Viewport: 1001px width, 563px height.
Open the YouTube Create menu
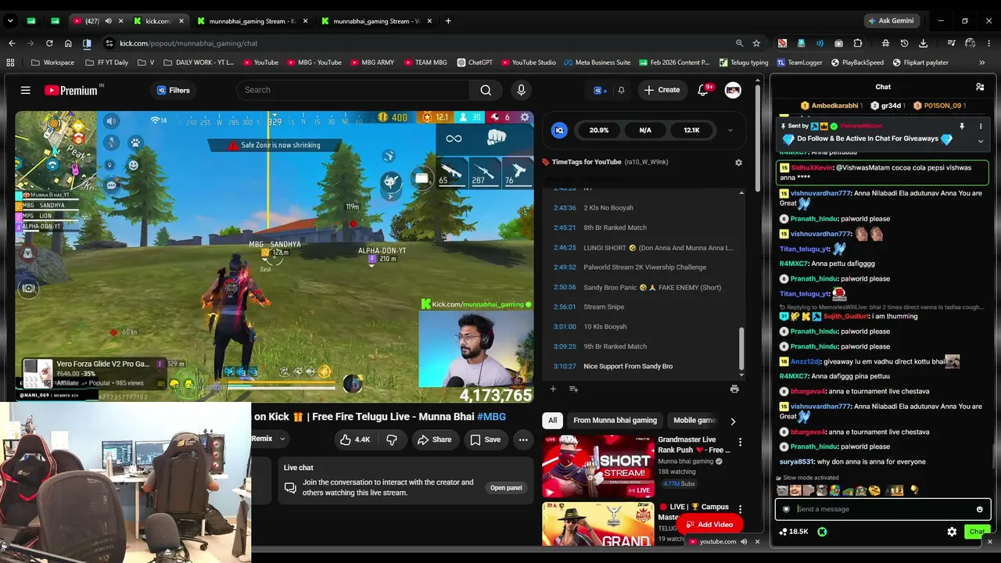662,90
